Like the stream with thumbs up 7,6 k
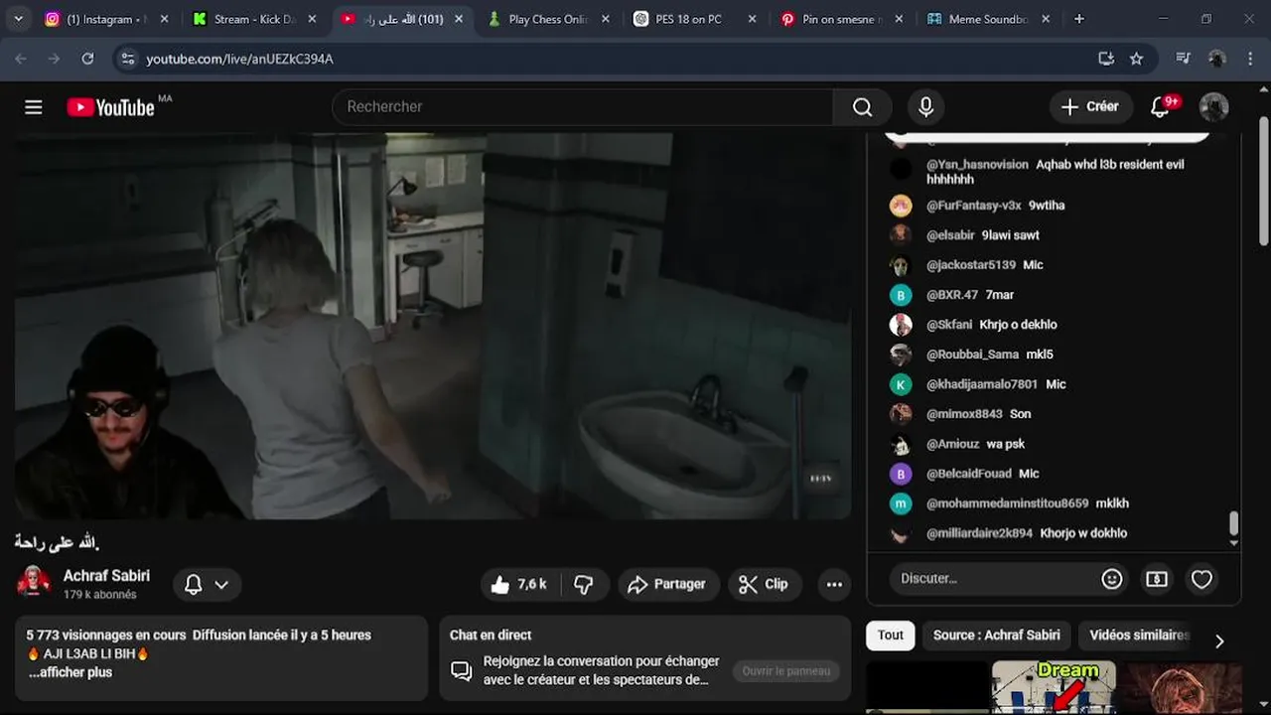1271x715 pixels. (x=521, y=584)
